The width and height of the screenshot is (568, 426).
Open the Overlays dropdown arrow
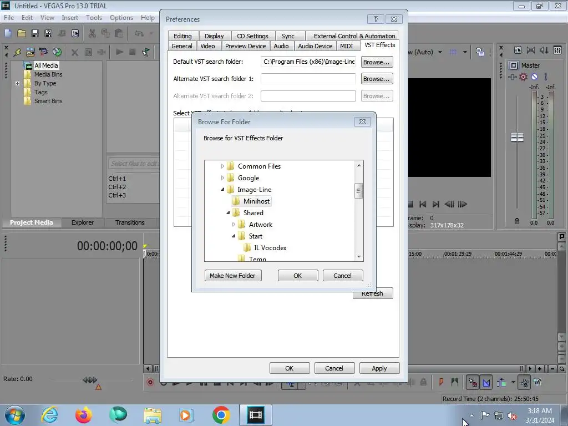click(465, 52)
